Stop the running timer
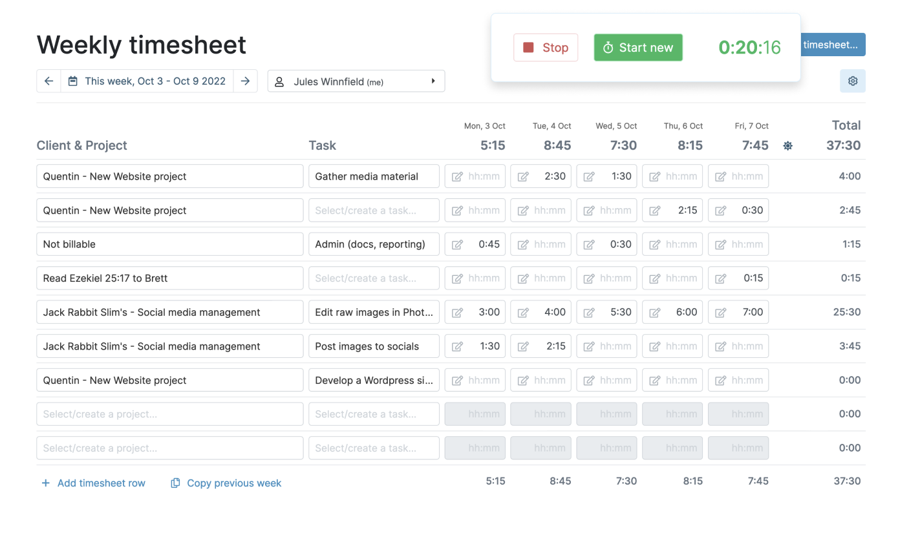This screenshot has width=909, height=544. click(x=546, y=47)
